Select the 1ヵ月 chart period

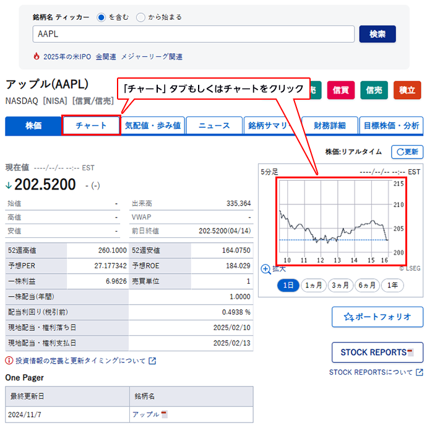314,286
